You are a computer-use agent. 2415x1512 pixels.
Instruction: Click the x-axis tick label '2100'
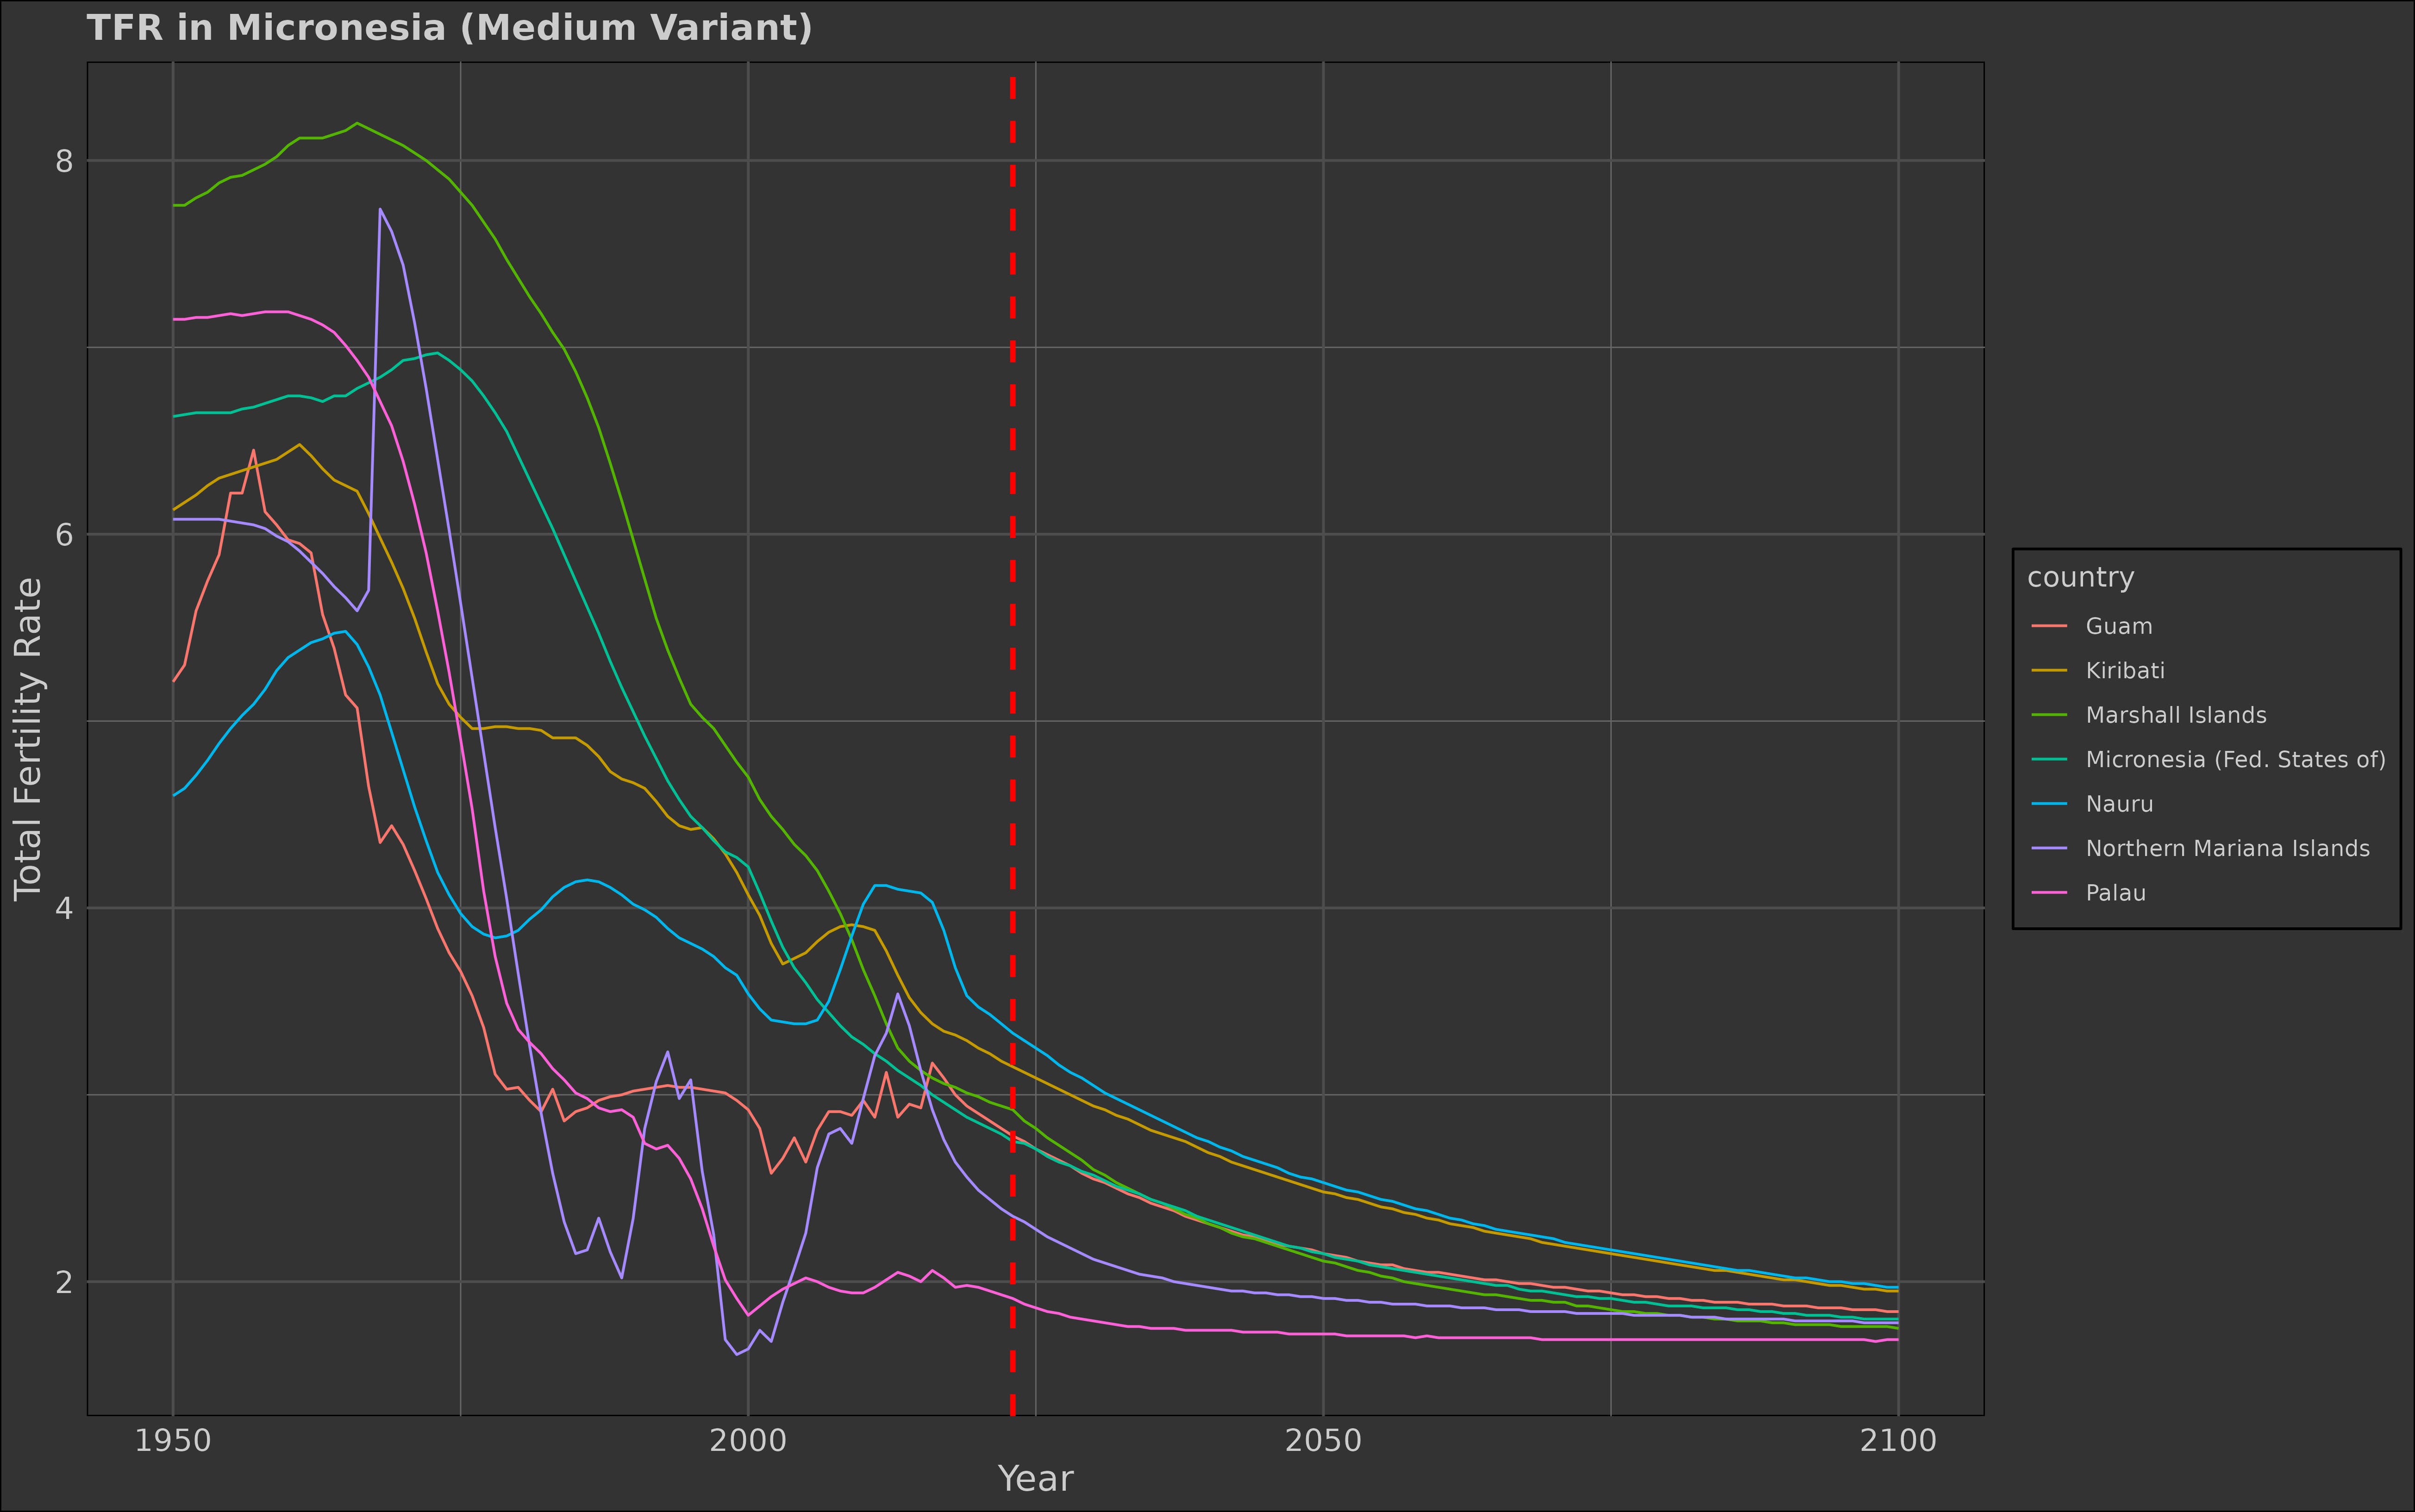(x=1898, y=1441)
